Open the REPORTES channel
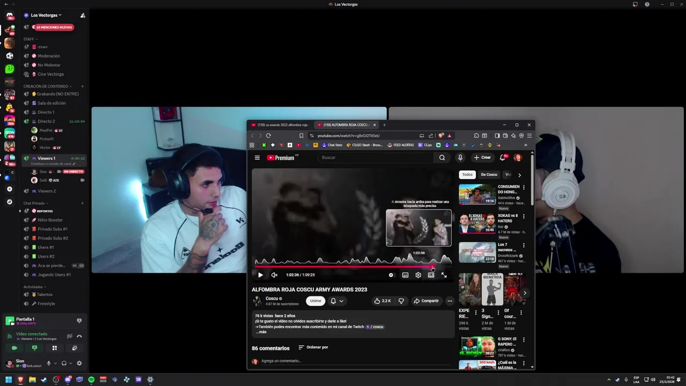The width and height of the screenshot is (686, 386). tap(54, 211)
